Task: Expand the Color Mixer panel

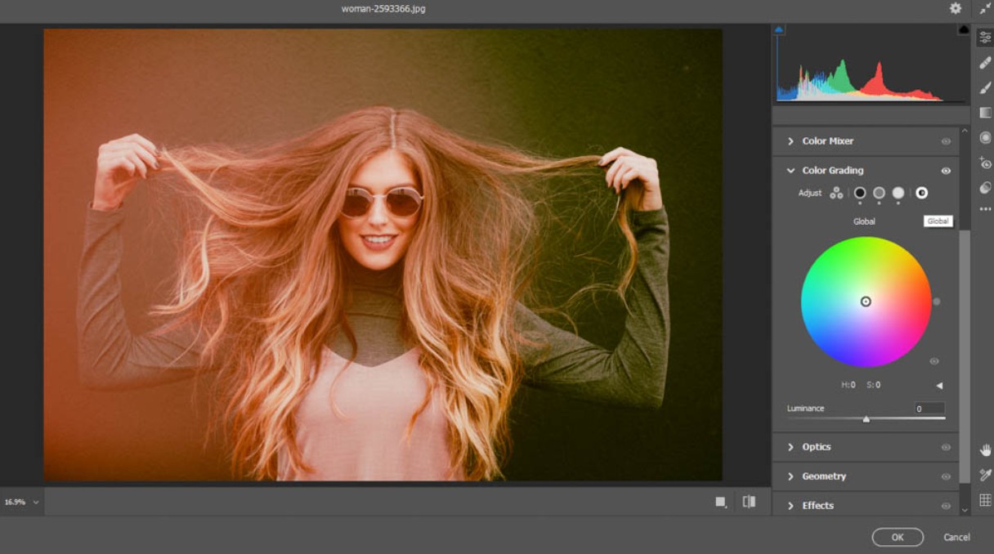Action: (790, 141)
